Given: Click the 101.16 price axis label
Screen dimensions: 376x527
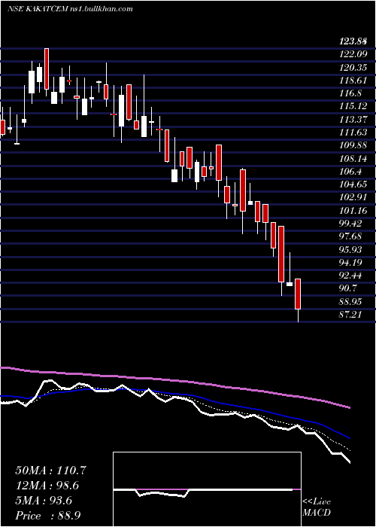Looking at the screenshot, I should click(353, 211).
